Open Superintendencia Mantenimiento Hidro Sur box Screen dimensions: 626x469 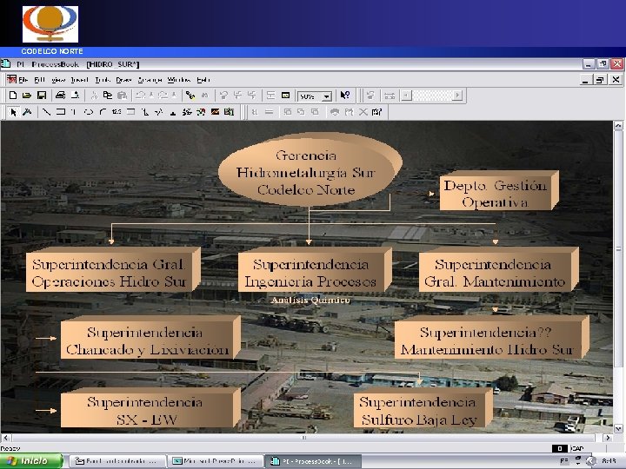[x=491, y=338]
